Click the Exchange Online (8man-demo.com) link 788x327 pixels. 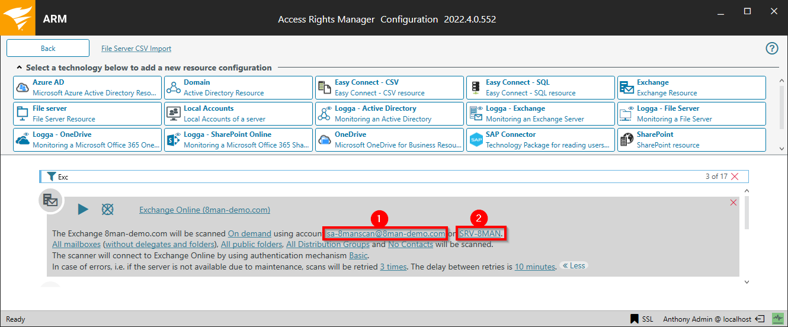click(x=204, y=210)
